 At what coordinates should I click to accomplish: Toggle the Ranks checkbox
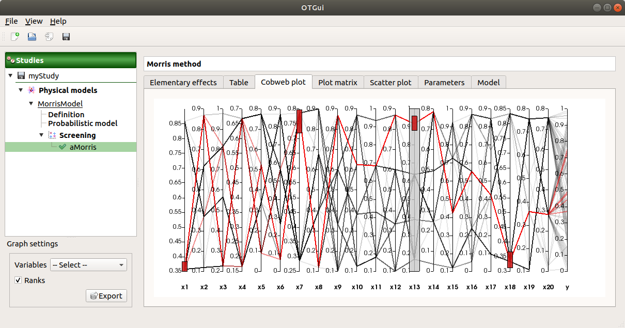click(19, 280)
